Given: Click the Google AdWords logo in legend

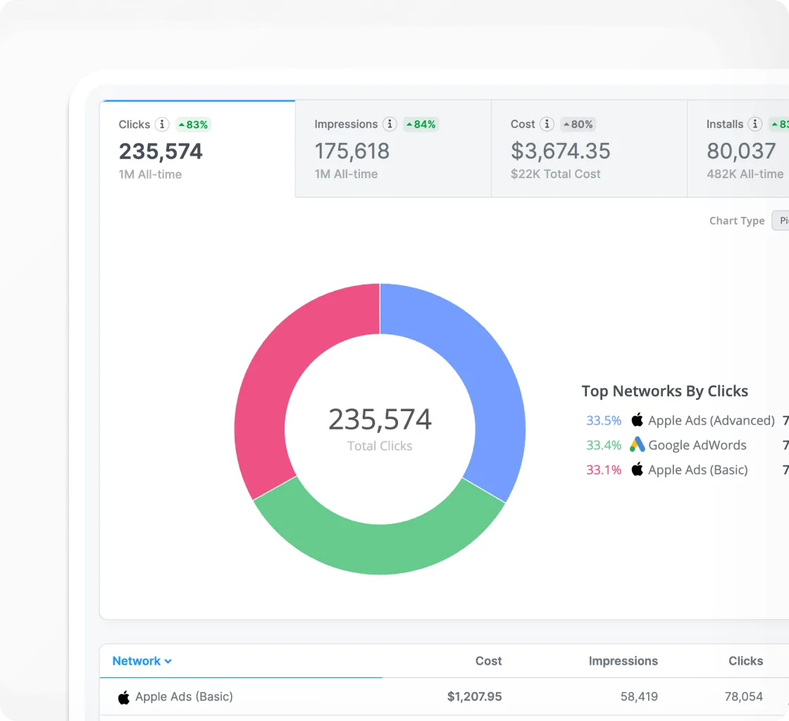Looking at the screenshot, I should pyautogui.click(x=637, y=444).
